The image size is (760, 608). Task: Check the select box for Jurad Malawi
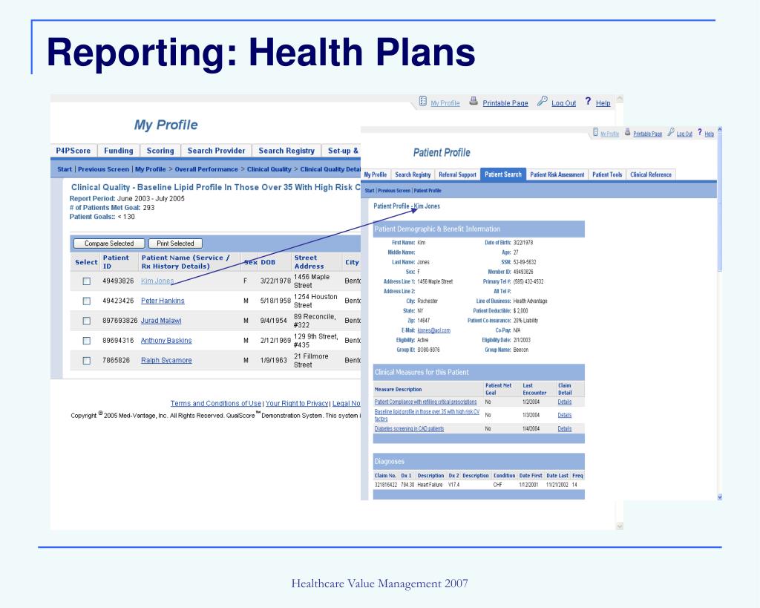pyautogui.click(x=86, y=321)
